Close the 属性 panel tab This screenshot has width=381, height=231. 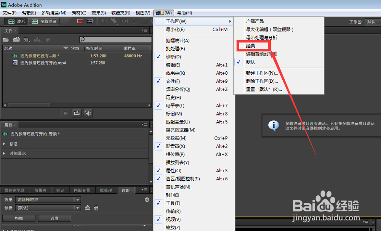15,125
